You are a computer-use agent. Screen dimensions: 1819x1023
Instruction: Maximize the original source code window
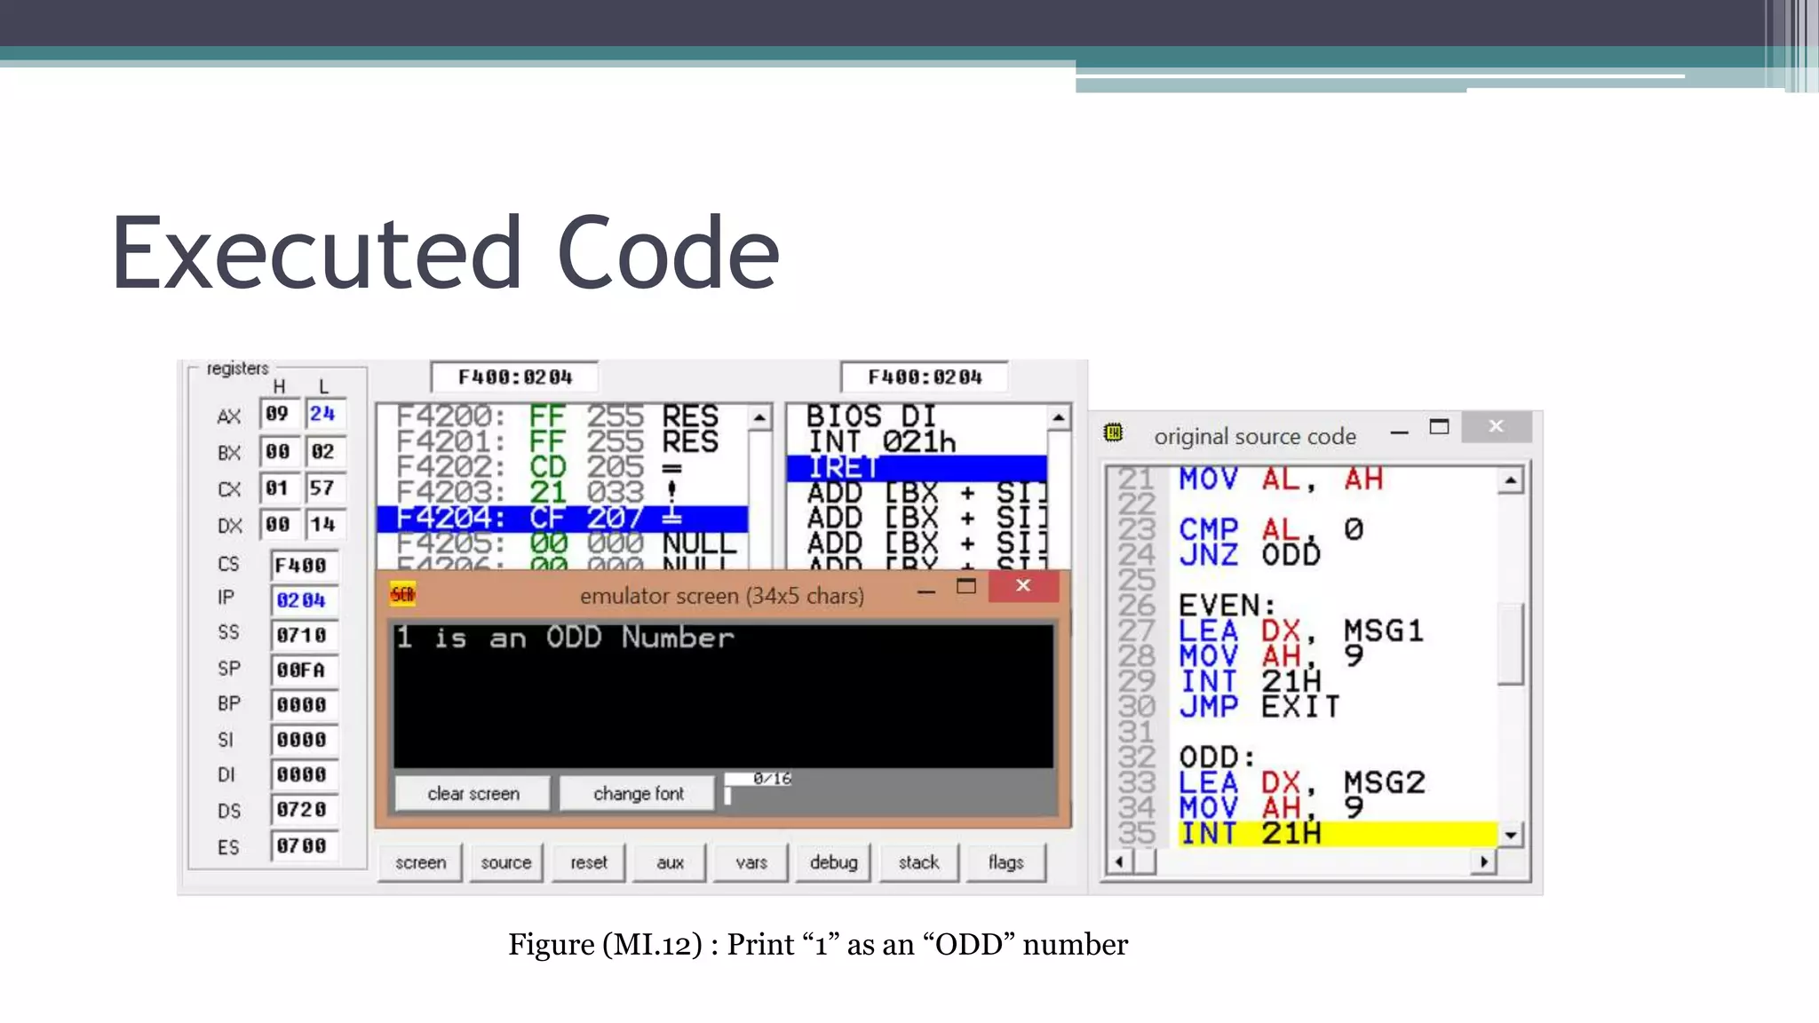coord(1439,427)
